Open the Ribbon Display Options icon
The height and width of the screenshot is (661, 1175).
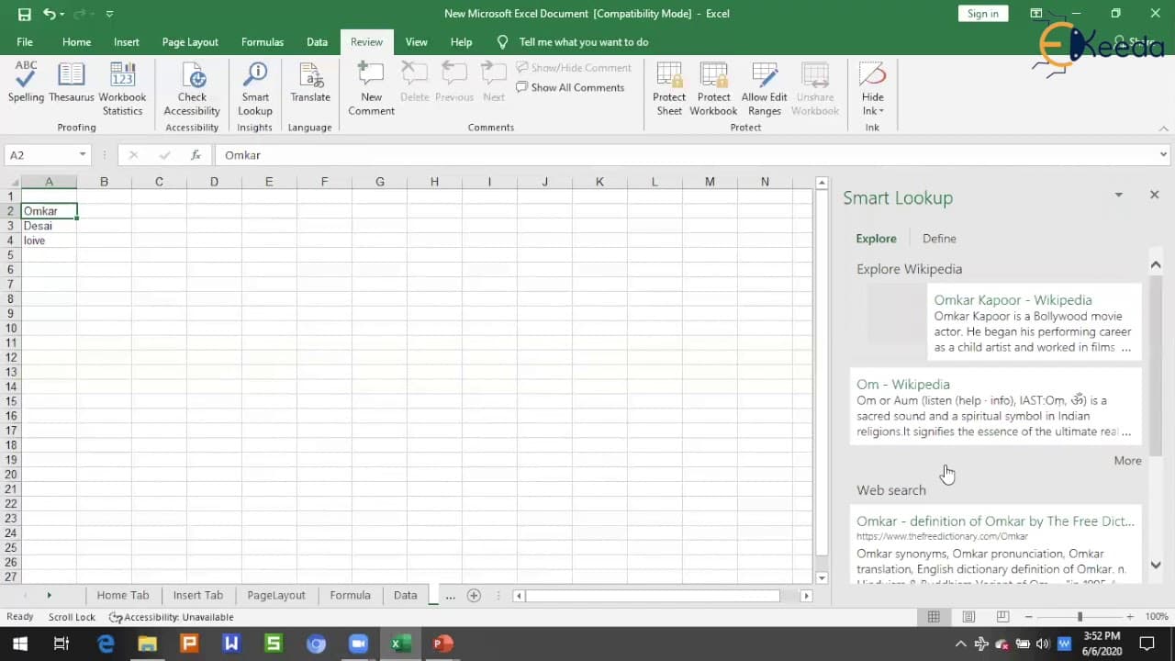coord(1036,14)
